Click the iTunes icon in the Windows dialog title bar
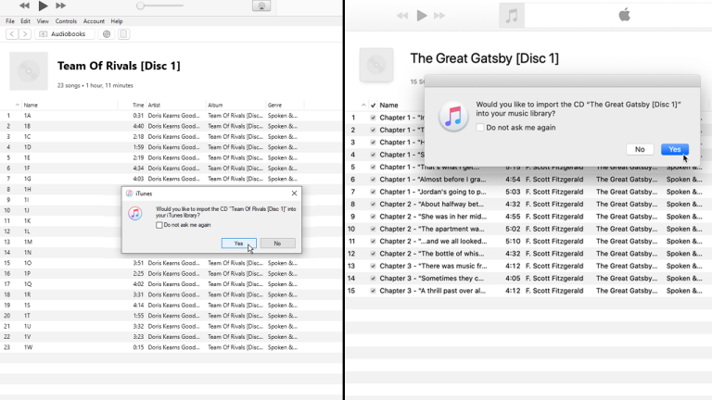 coord(130,194)
